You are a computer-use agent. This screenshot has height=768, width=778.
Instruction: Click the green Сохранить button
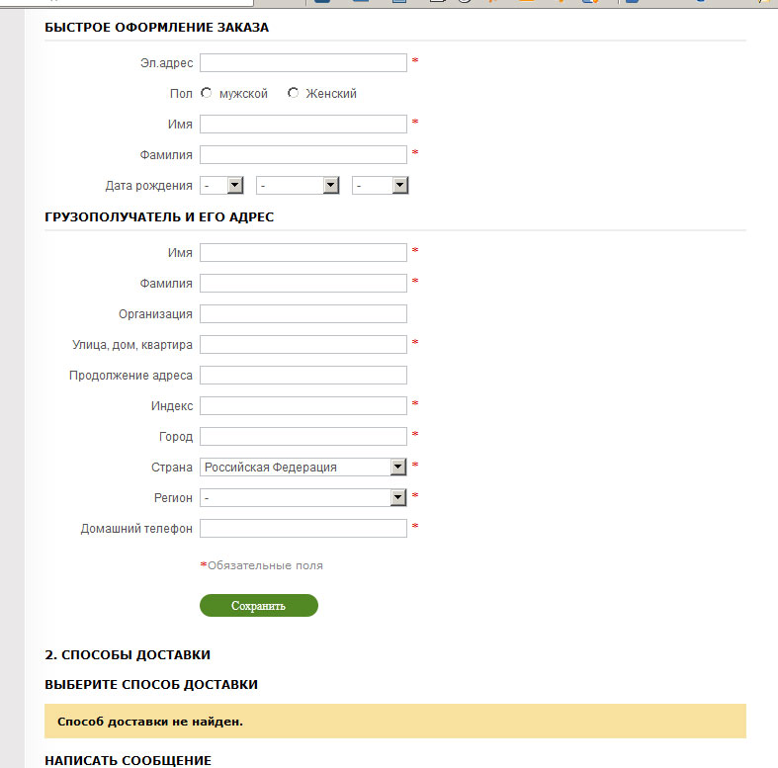pos(258,606)
